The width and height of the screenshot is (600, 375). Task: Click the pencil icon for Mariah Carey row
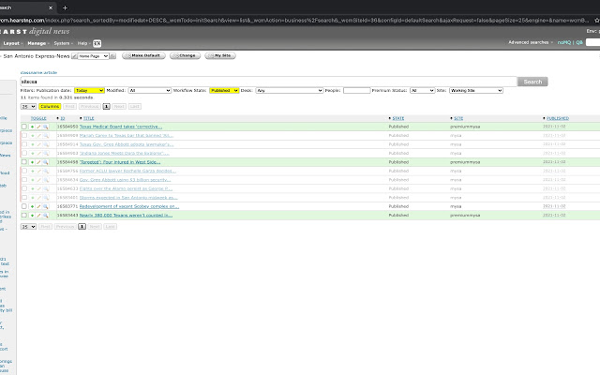38,135
